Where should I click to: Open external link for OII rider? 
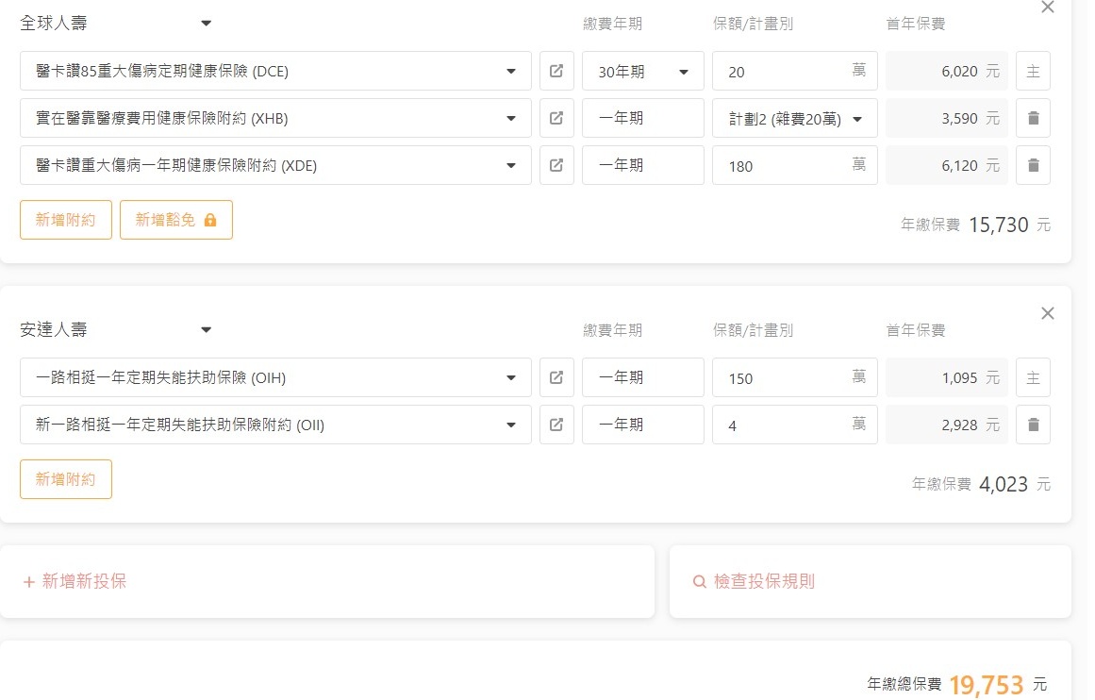point(556,425)
